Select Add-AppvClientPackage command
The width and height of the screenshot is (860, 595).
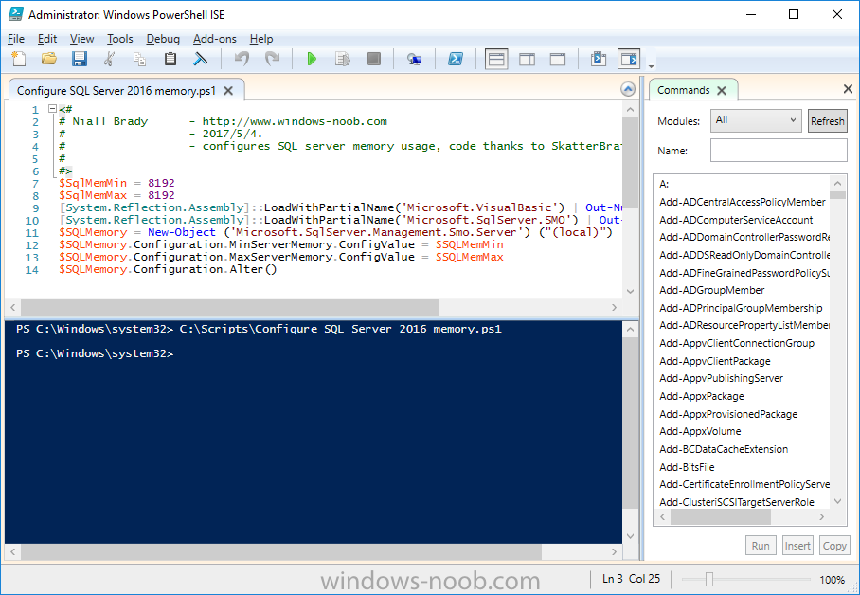715,361
